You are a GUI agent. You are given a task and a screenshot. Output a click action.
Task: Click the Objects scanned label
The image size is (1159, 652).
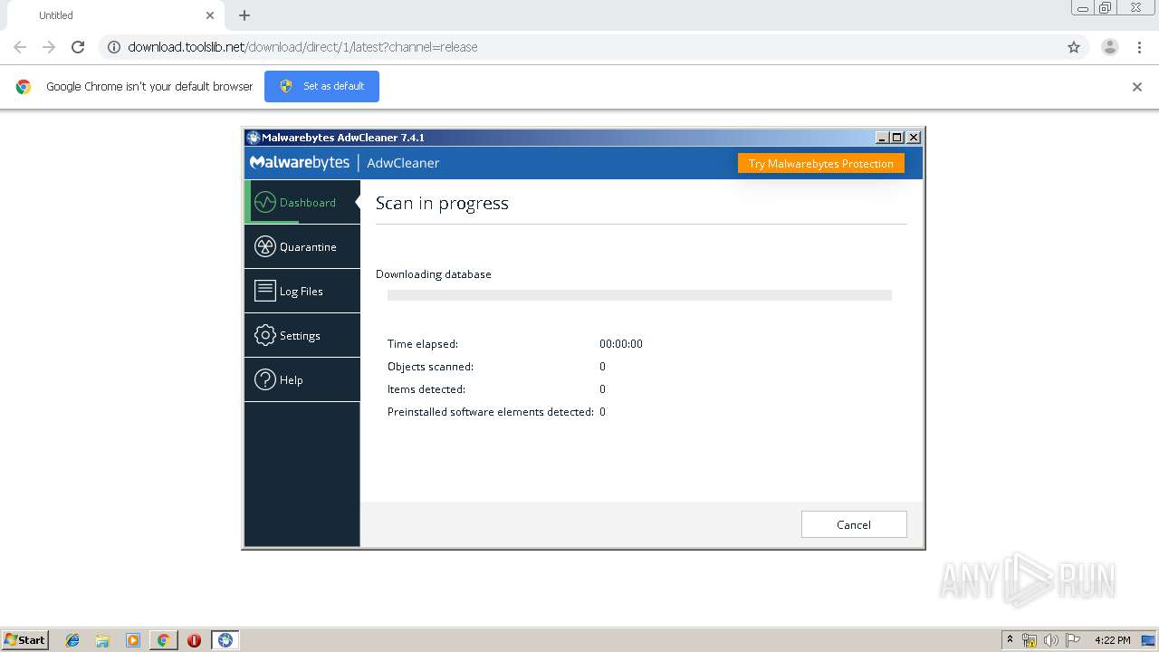430,367
